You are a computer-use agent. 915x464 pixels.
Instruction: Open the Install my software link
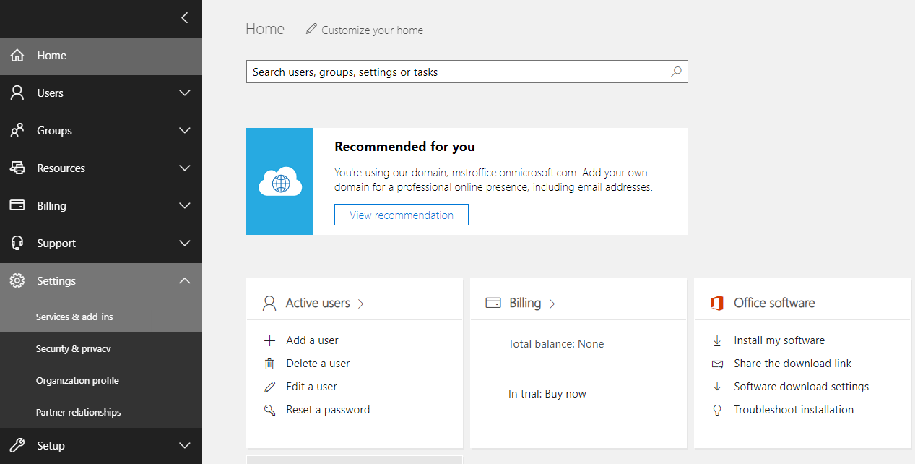pyautogui.click(x=779, y=340)
